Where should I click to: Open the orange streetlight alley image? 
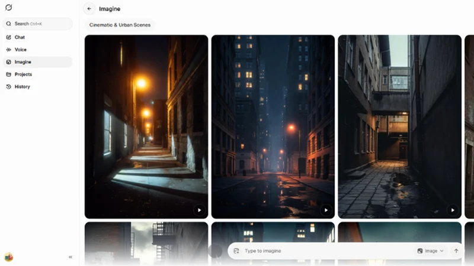click(146, 126)
